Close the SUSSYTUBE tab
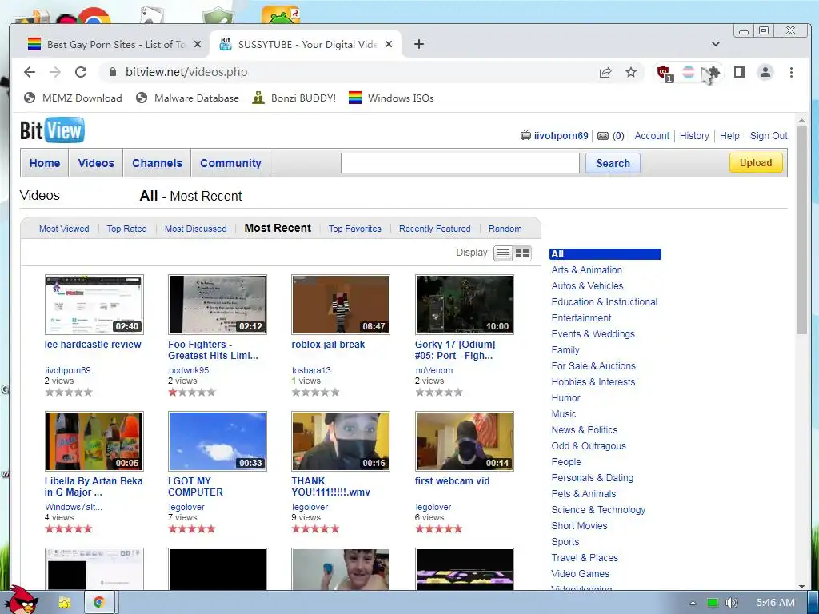The width and height of the screenshot is (819, 614). [389, 45]
